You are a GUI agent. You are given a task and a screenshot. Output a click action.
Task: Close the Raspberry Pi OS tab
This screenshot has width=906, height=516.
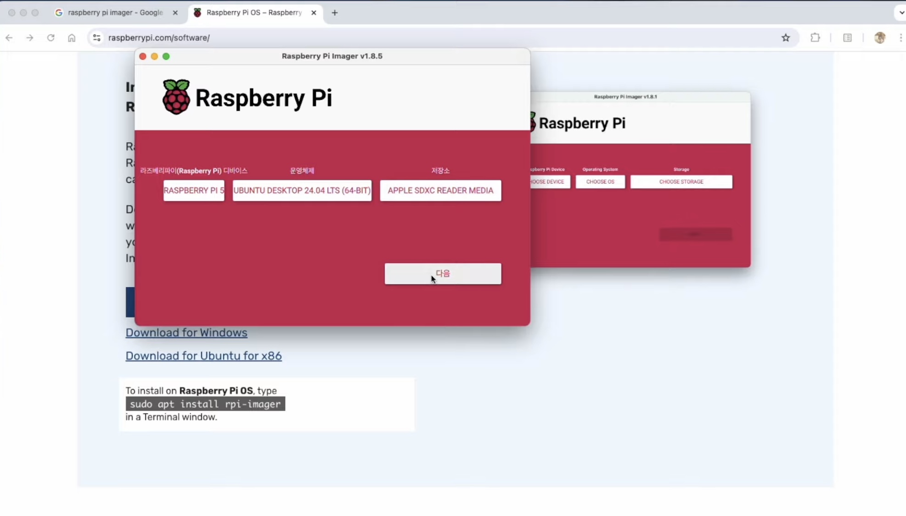tap(314, 13)
